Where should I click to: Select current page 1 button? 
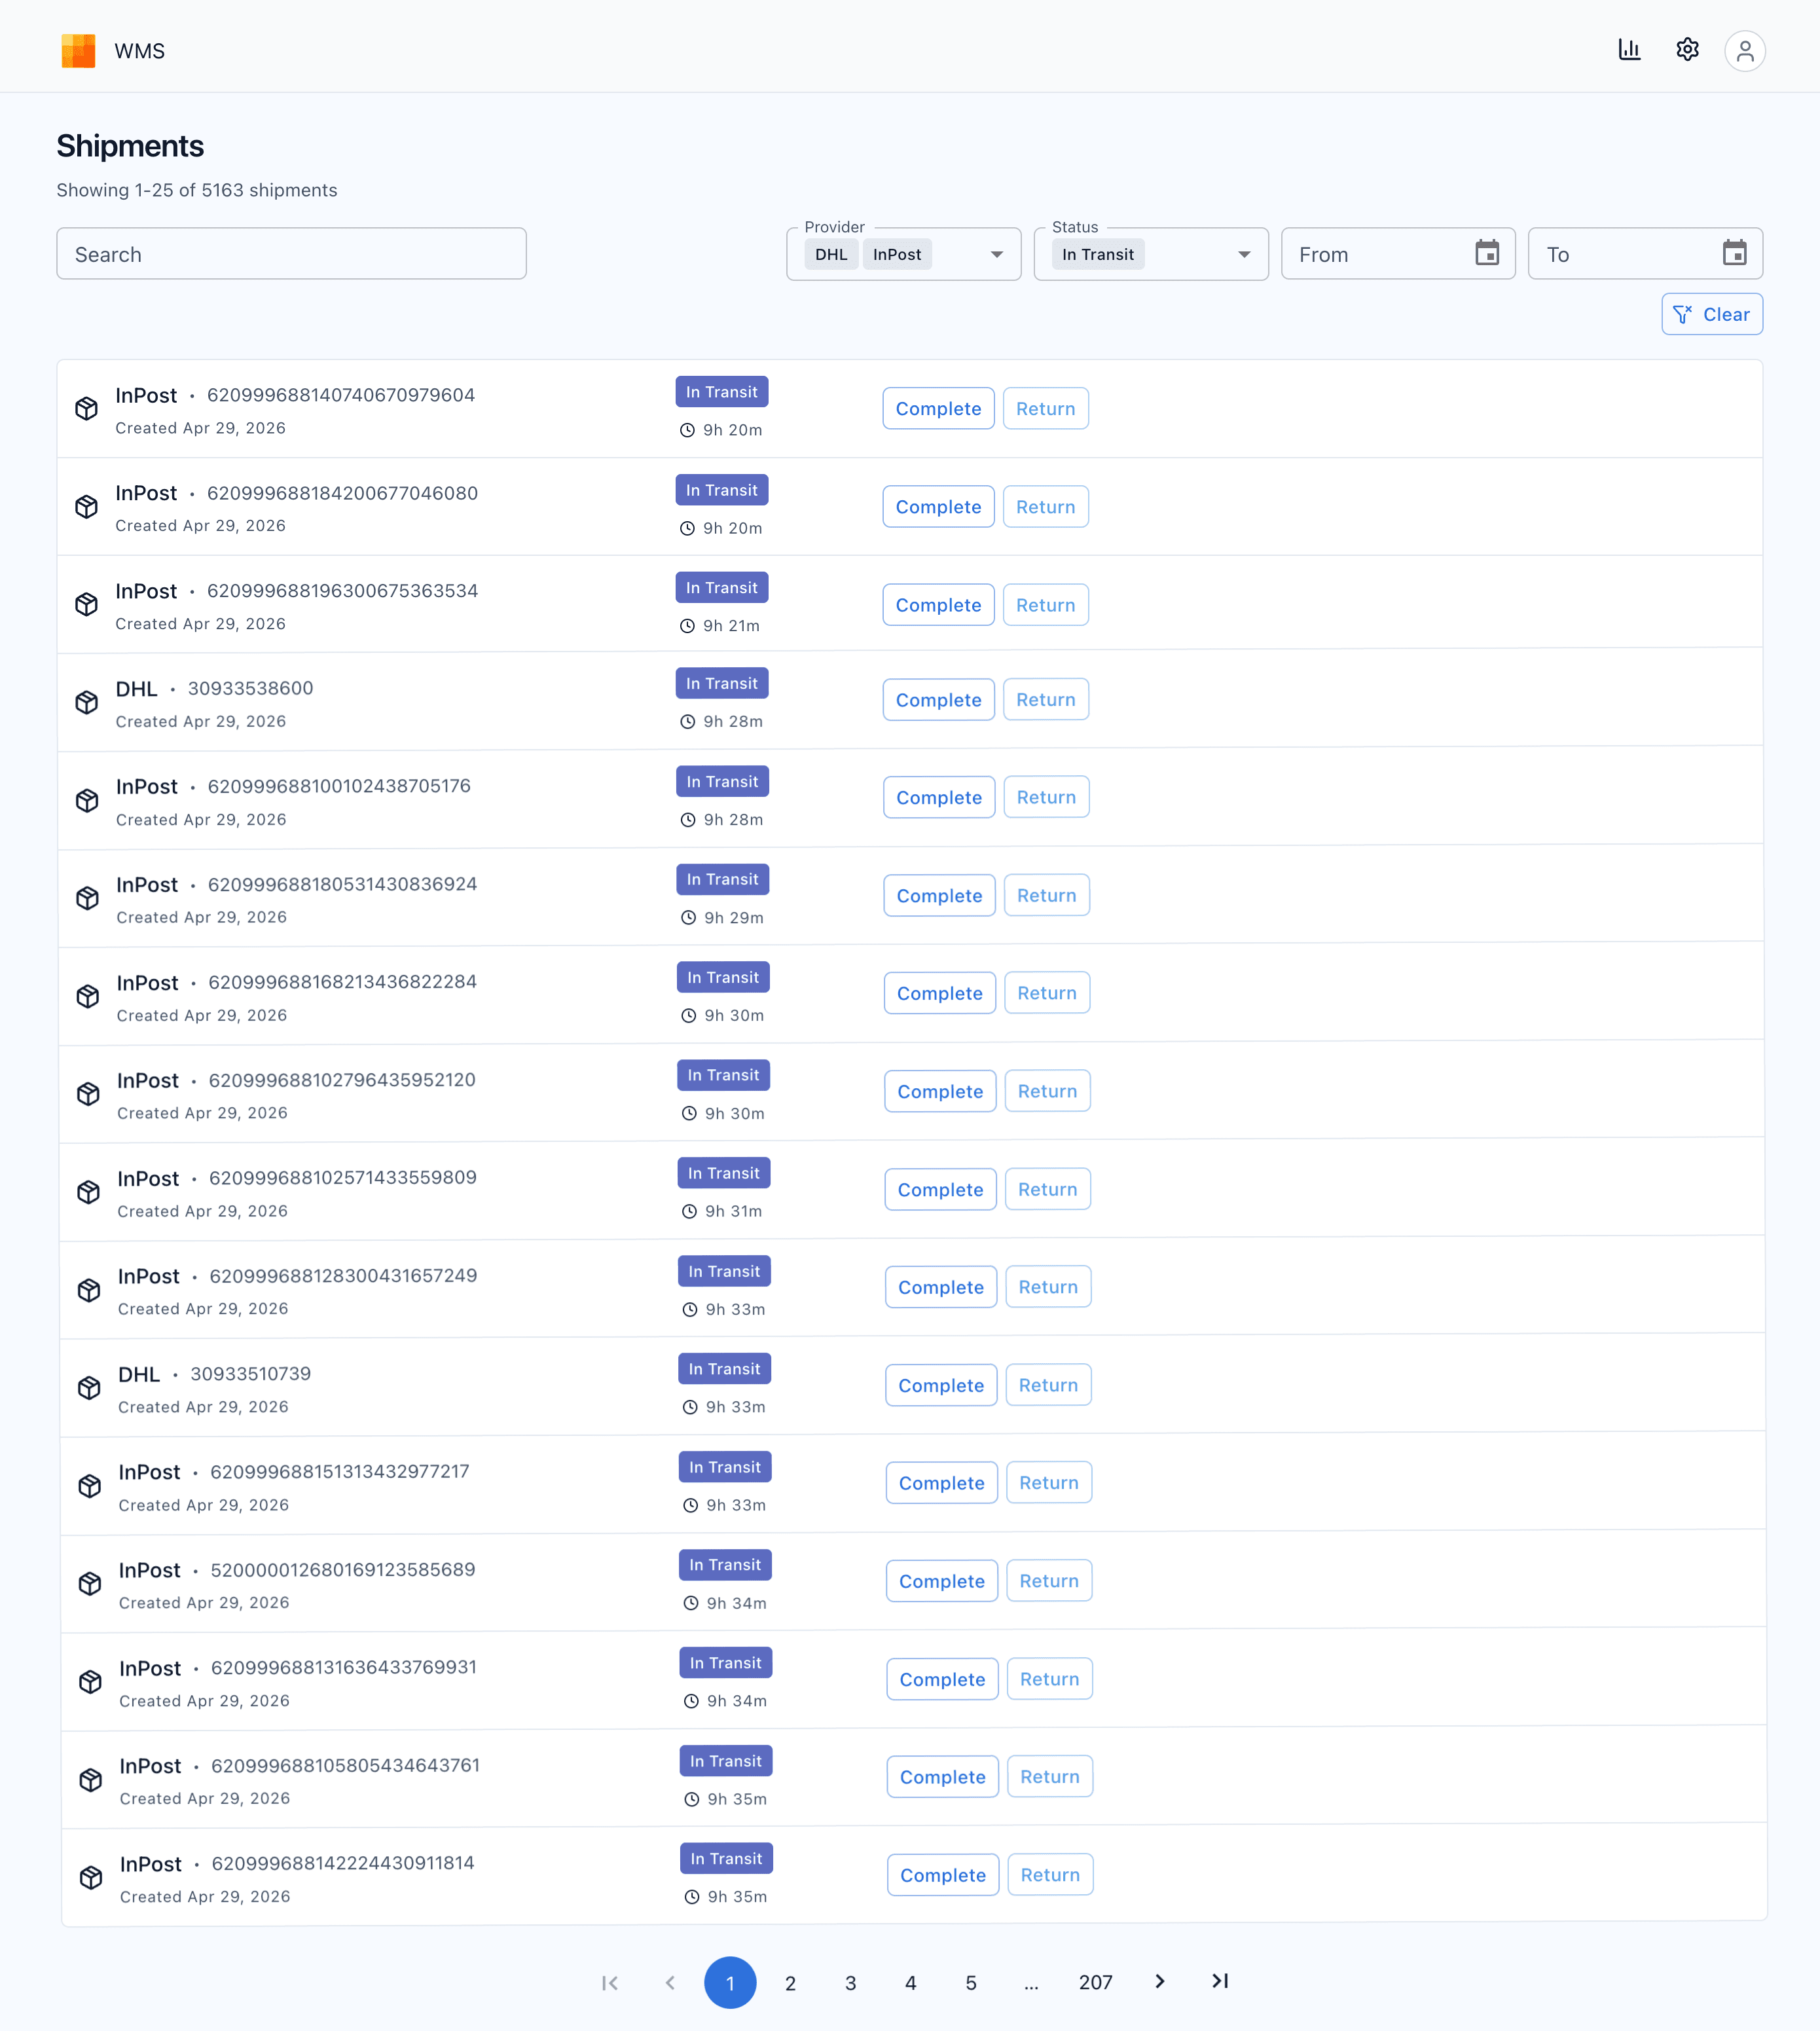(x=730, y=1982)
